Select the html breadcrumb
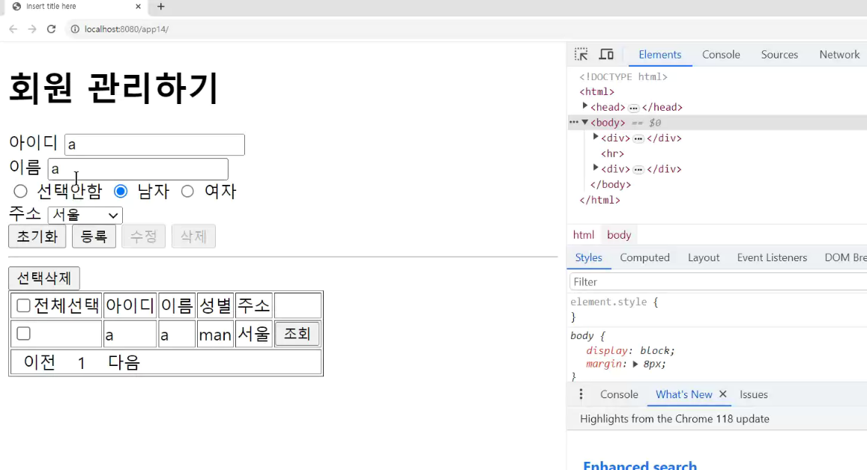 click(x=583, y=235)
